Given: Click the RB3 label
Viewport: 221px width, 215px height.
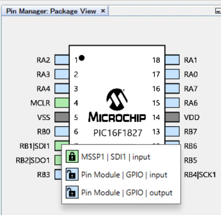Looking at the screenshot, I should pyautogui.click(x=43, y=175).
